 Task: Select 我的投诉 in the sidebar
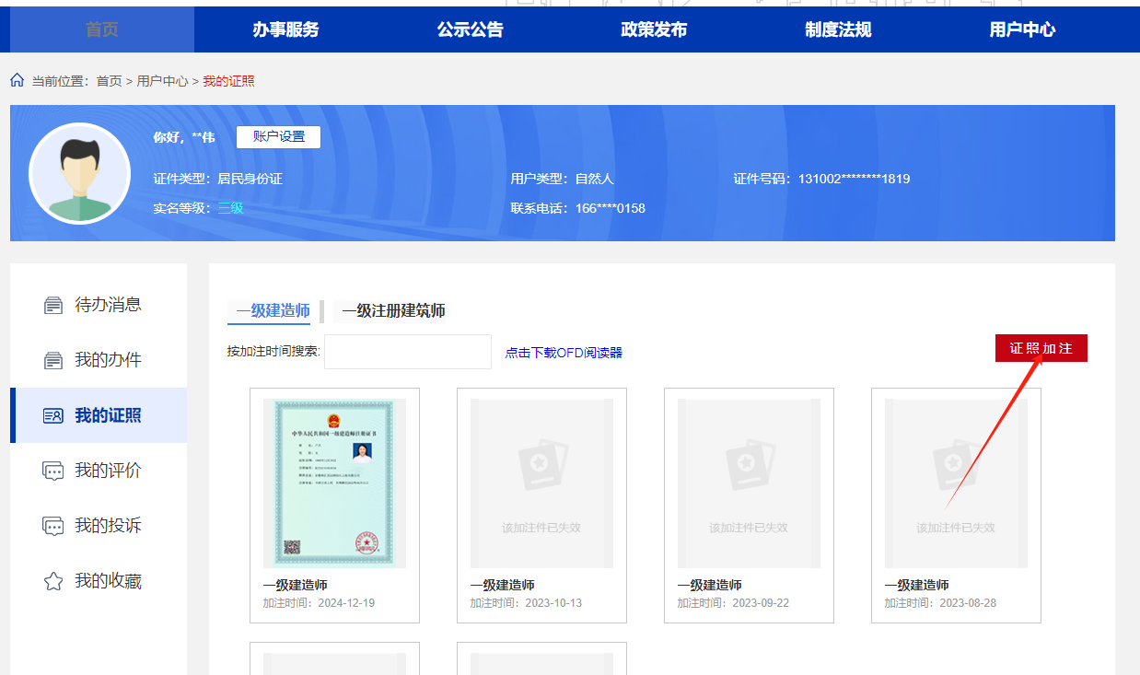[x=99, y=526]
